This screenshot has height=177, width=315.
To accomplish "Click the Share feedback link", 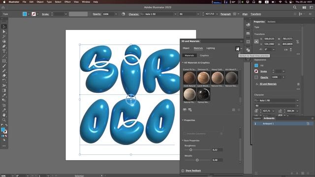I will point(193,171).
